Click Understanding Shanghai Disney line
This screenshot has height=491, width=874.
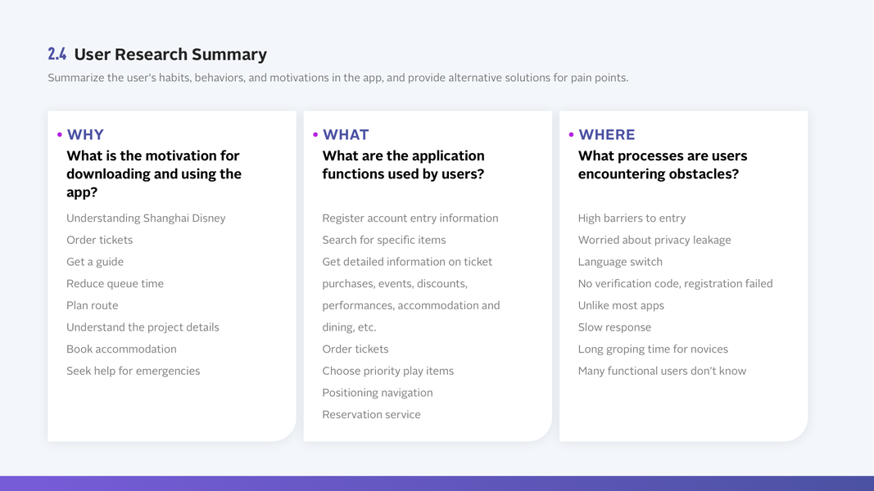pos(146,218)
